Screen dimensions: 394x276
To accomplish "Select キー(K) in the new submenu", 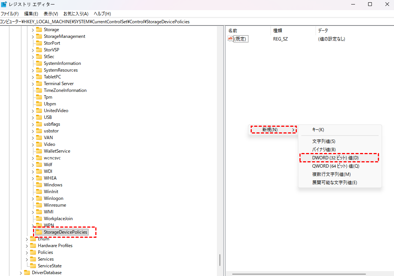I will pos(318,129).
